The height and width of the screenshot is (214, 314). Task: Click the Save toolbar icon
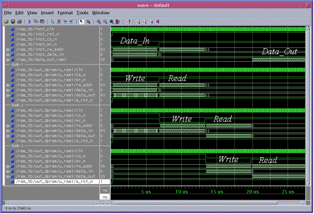tap(13, 21)
